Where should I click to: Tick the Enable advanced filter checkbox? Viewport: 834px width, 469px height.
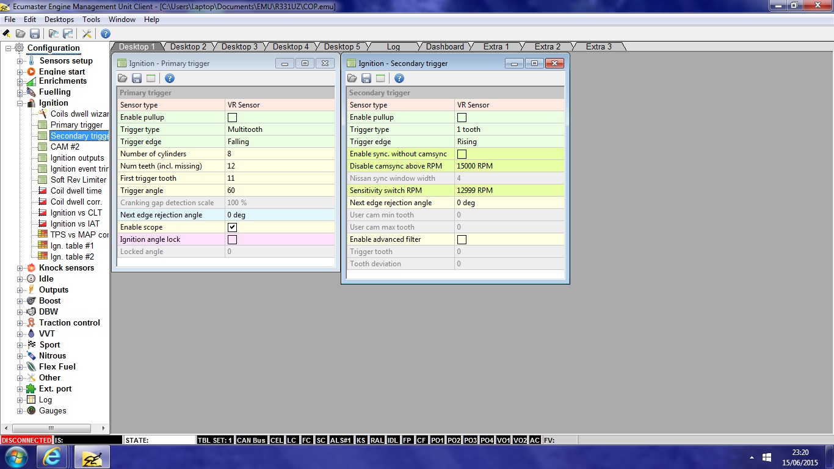coord(462,239)
